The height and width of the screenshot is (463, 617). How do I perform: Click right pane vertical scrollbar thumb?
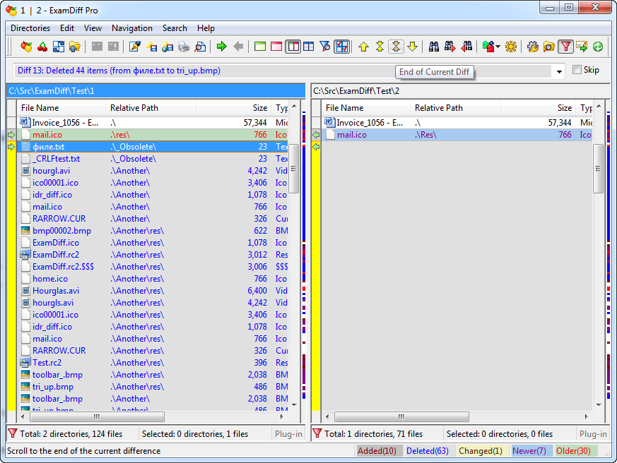pos(598,168)
